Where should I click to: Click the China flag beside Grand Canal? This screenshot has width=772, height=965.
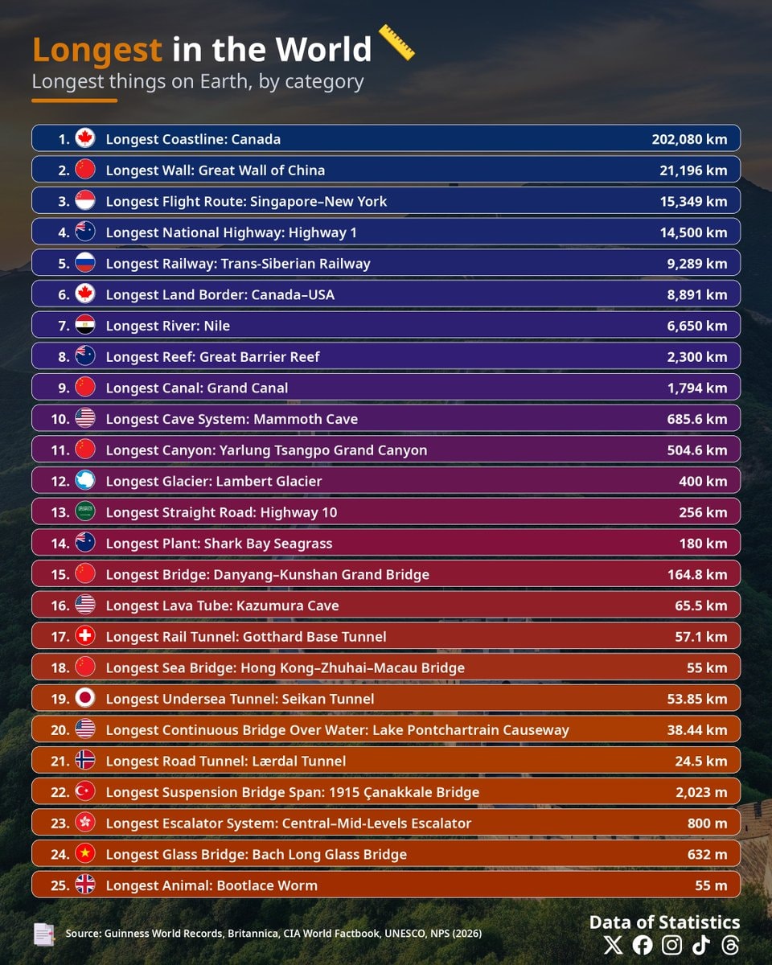pos(85,388)
